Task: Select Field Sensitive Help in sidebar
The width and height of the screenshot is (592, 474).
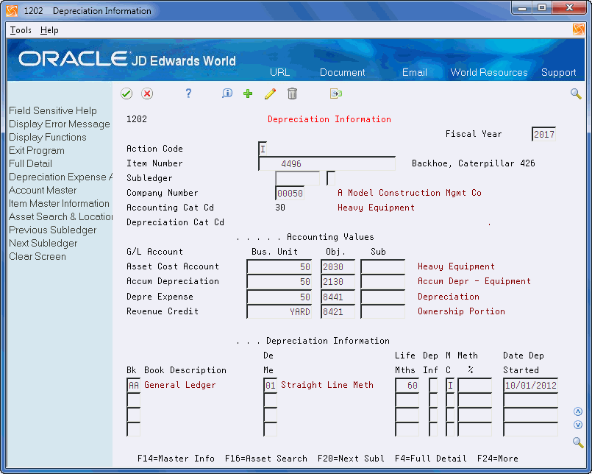Action: coord(53,110)
